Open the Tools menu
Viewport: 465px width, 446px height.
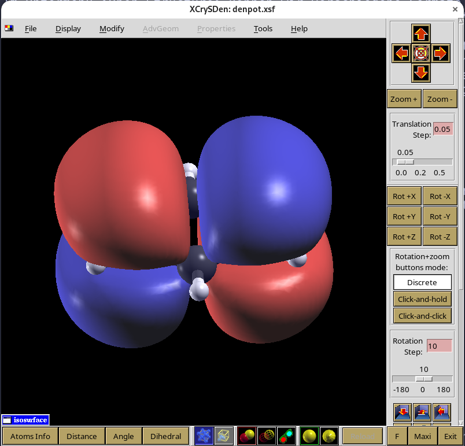click(x=263, y=28)
